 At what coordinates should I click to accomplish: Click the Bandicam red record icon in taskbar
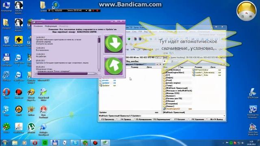(x=95, y=143)
